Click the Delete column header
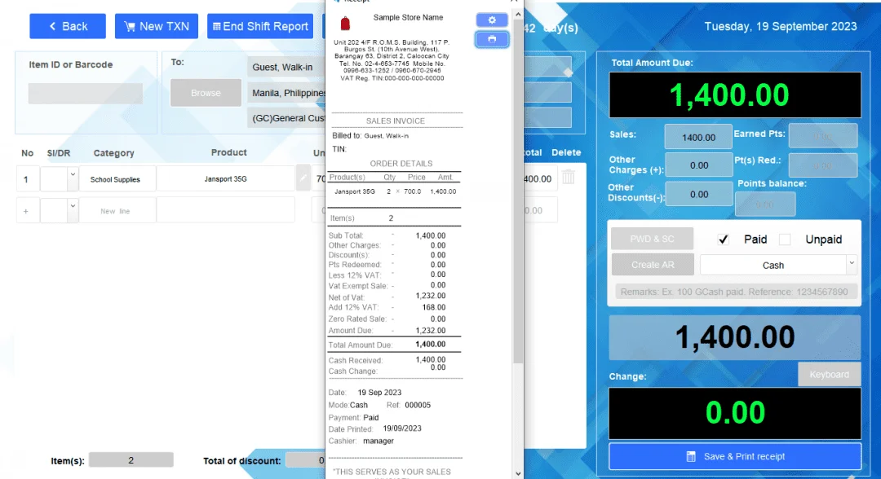 pos(566,152)
